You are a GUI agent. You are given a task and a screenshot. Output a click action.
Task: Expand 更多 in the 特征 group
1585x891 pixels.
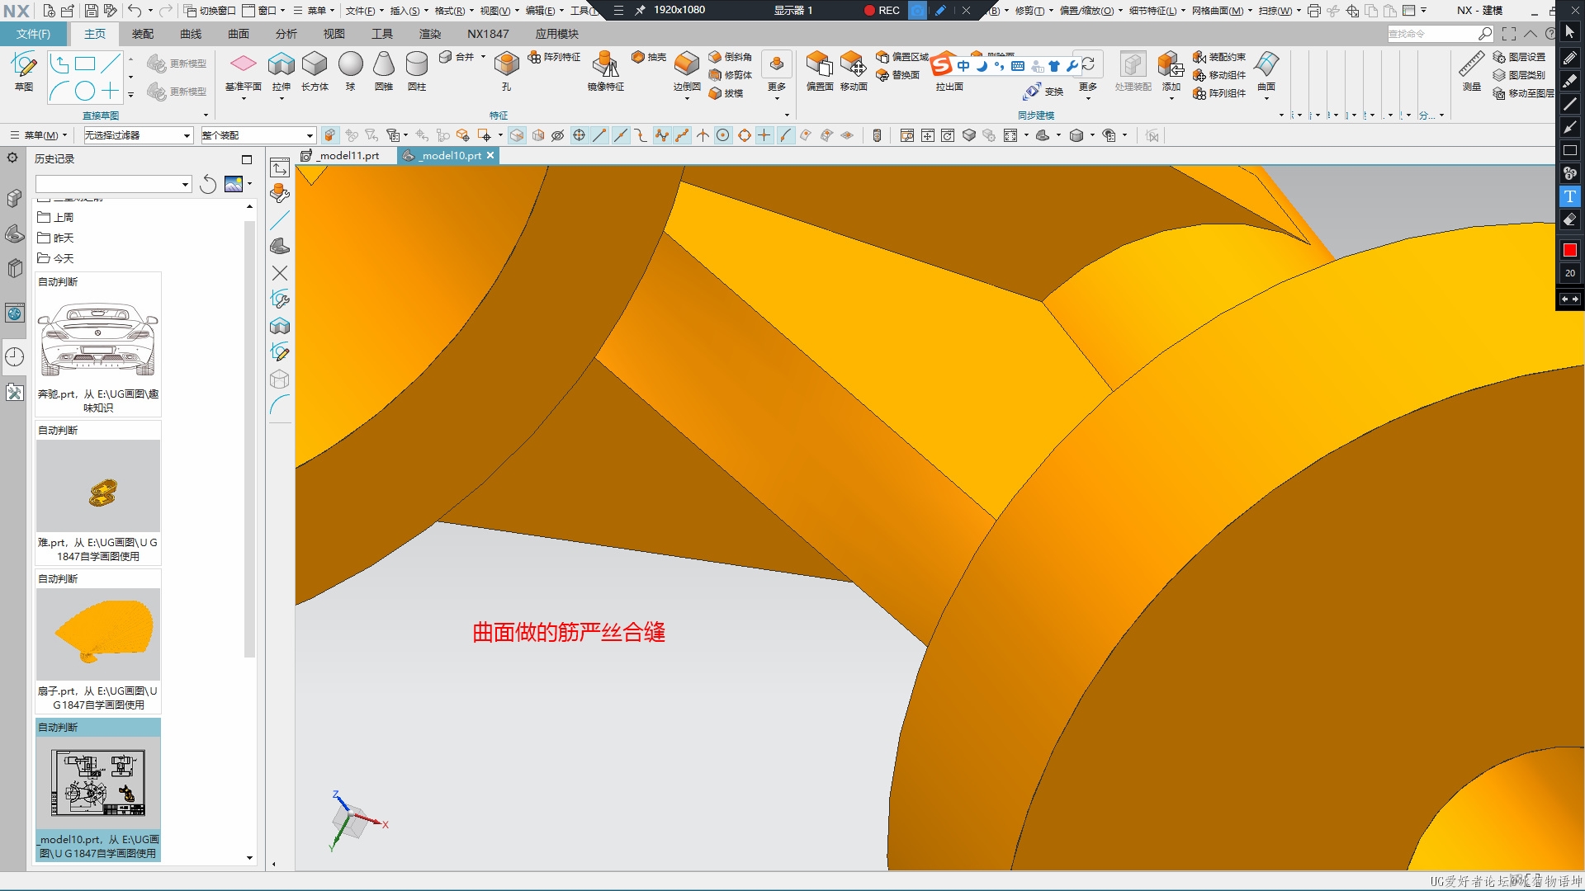coord(777,75)
